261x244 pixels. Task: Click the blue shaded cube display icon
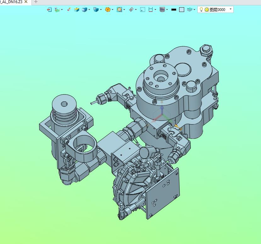(85, 10)
